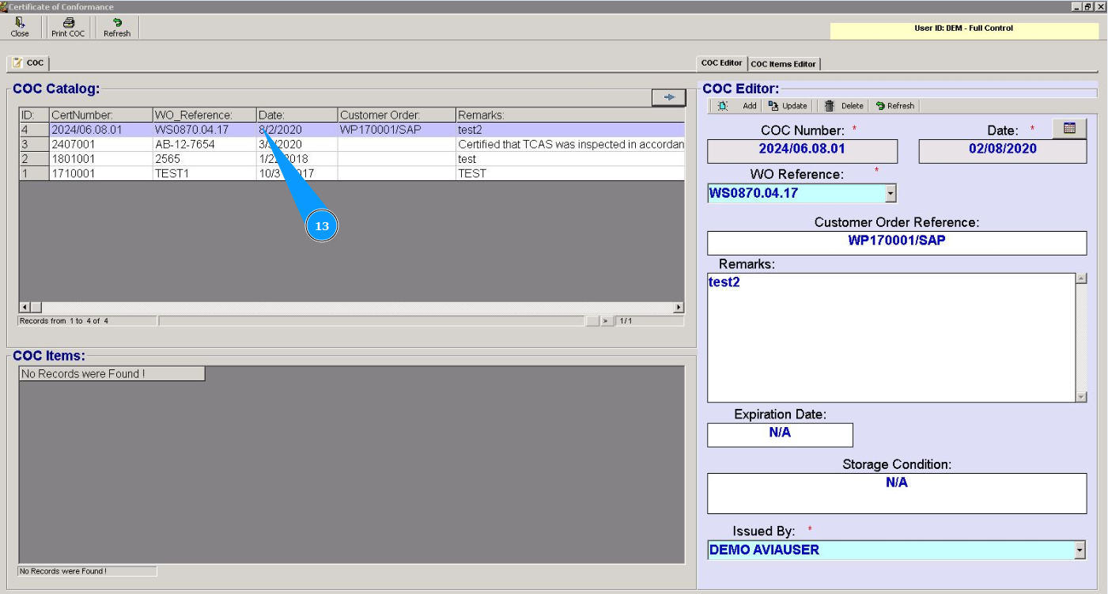The width and height of the screenshot is (1108, 594).
Task: Open the calendar date picker
Action: (1070, 128)
